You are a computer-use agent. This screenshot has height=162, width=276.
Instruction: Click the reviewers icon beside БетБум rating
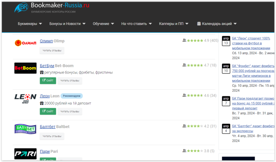tap(184, 65)
